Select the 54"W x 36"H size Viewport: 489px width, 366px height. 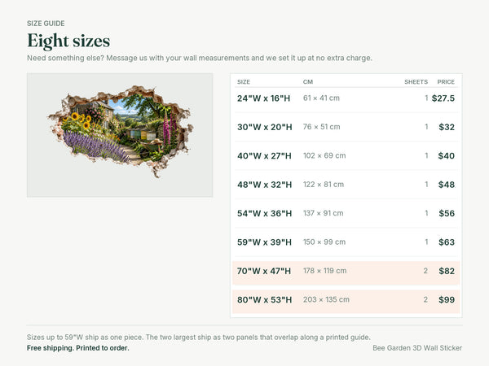(x=346, y=213)
